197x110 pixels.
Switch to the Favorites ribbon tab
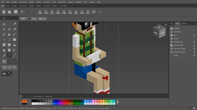(x=63, y=6)
